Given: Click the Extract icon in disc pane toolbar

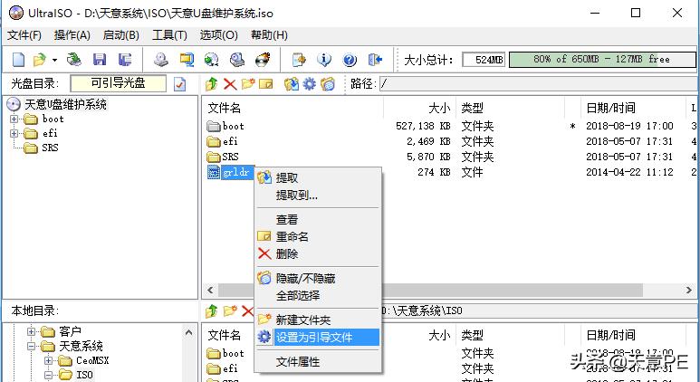Looking at the screenshot, I should tap(292, 83).
